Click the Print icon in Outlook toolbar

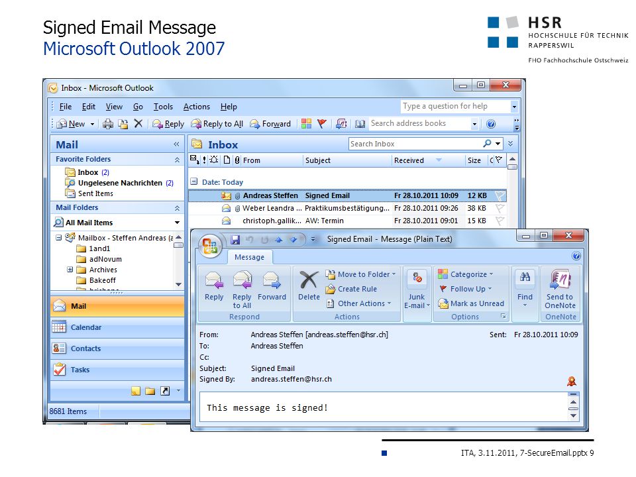pyautogui.click(x=108, y=124)
